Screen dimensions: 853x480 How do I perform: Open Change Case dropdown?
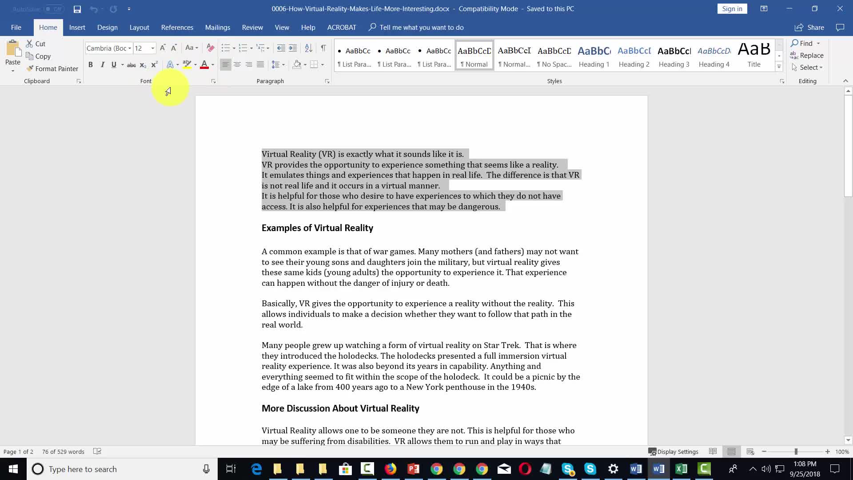click(191, 48)
